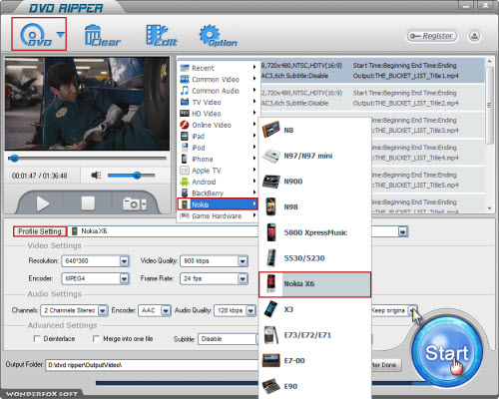Select the iPhone category icon
The image size is (499, 399).
point(185,159)
